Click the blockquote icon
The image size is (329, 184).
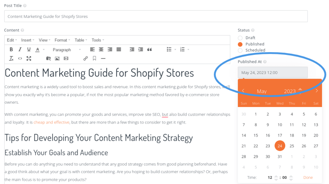pos(149,49)
